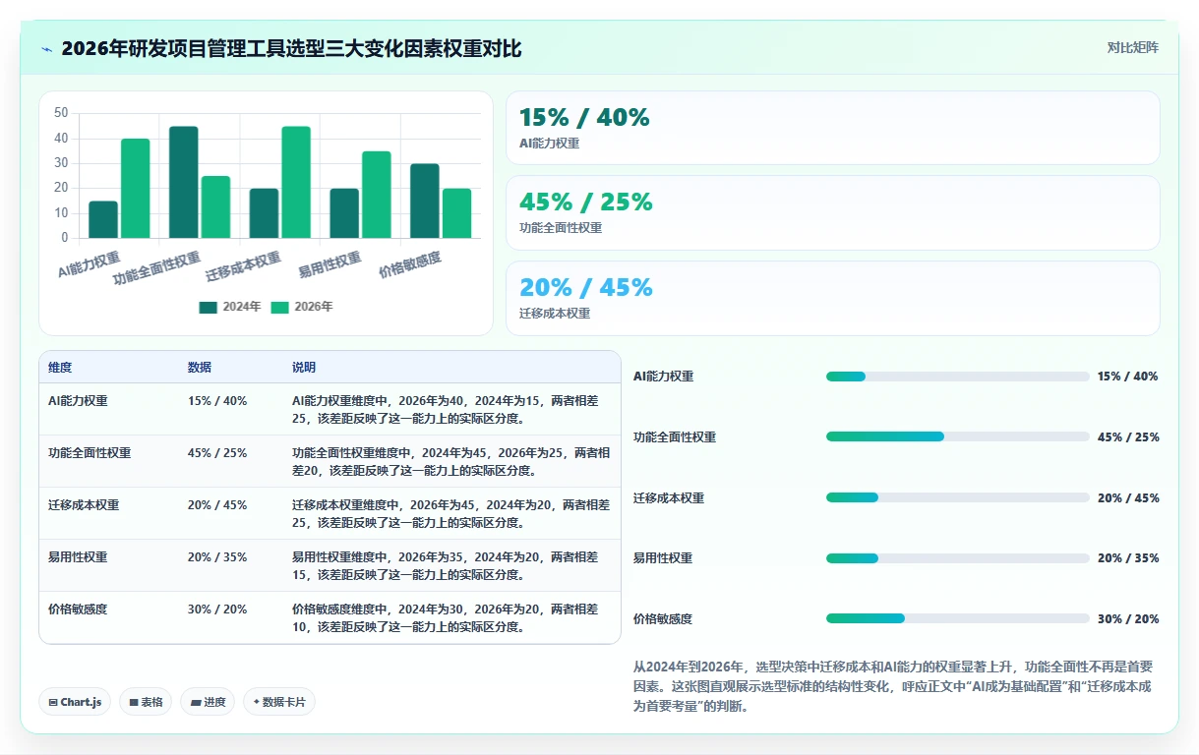Click the header icon beside the title
Viewport: 1199px width, 755px height.
coord(46,49)
